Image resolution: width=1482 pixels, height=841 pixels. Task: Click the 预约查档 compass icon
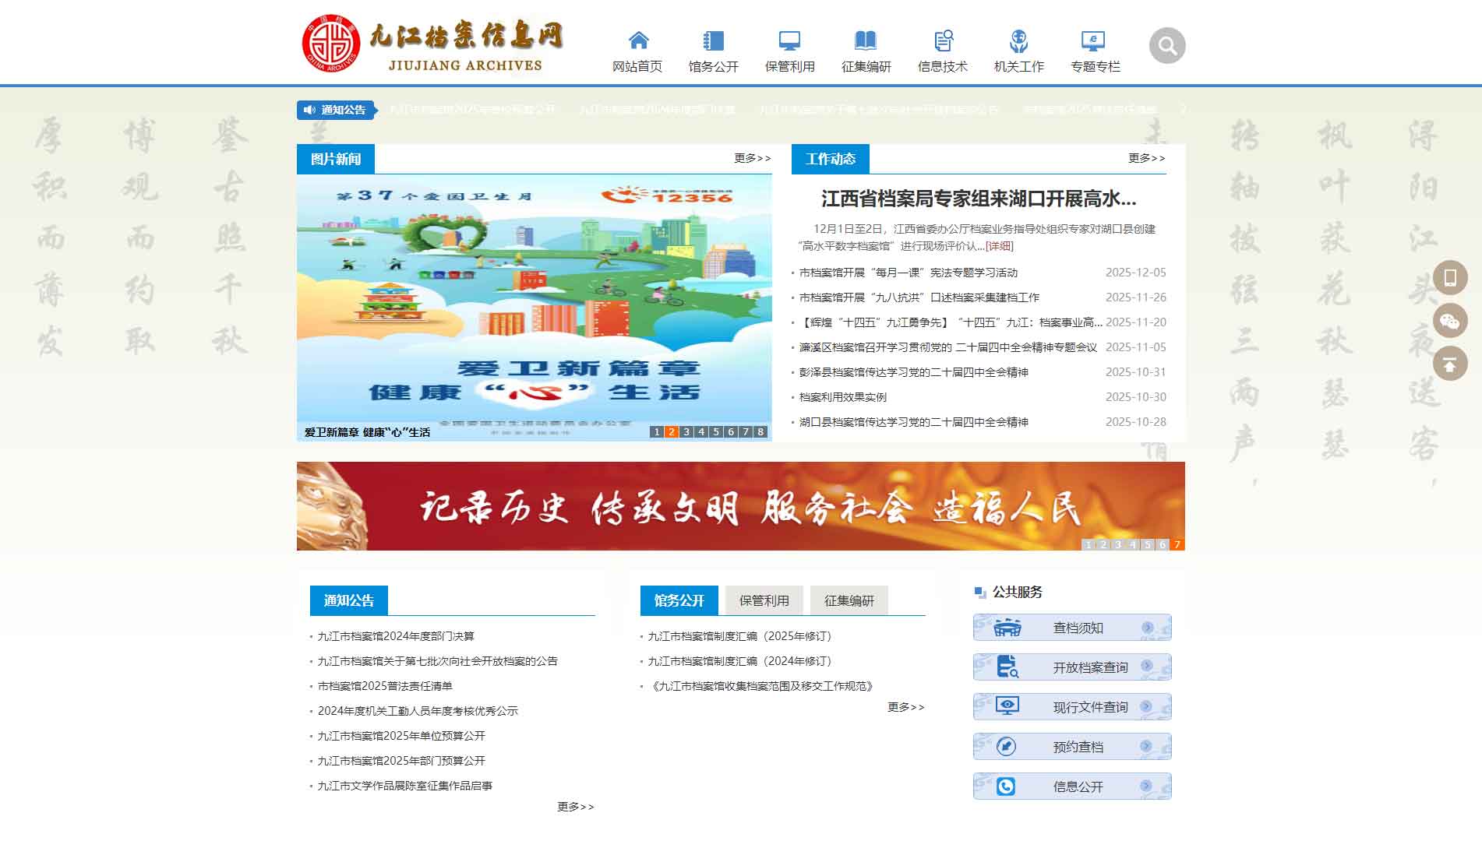click(x=1006, y=746)
